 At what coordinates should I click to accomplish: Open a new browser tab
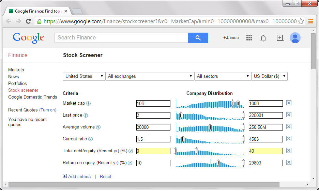click(x=77, y=11)
